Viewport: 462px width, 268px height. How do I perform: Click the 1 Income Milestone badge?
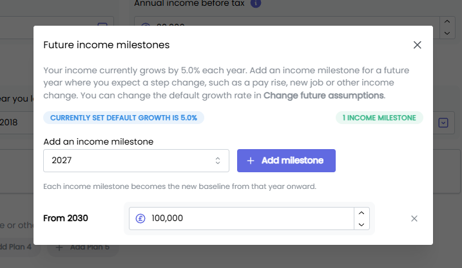(380, 118)
